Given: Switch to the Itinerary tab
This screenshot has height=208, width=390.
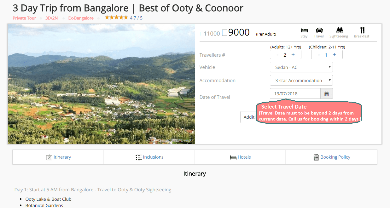Looking at the screenshot, I should [x=58, y=157].
